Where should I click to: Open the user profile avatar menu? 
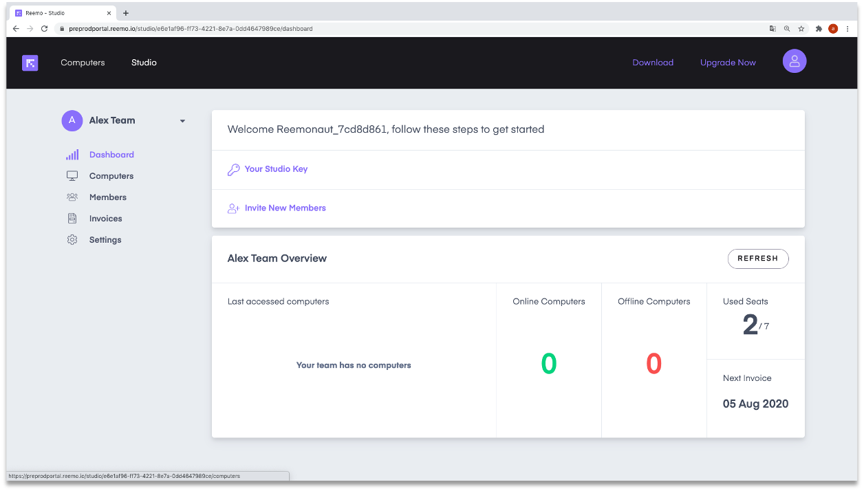pyautogui.click(x=795, y=61)
